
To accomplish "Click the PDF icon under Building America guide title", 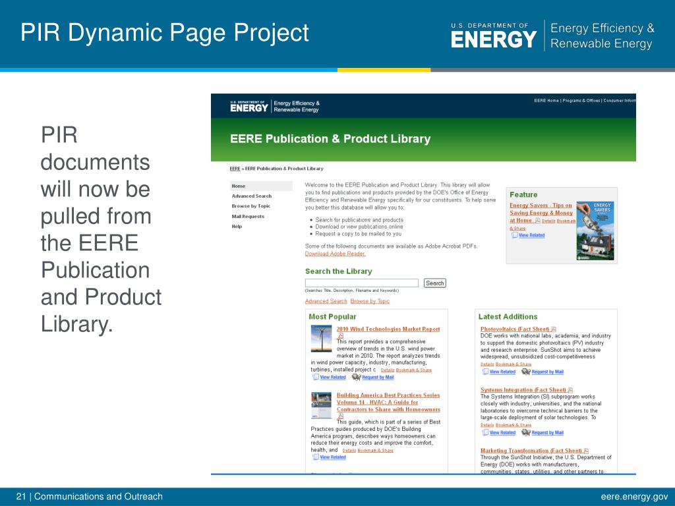I will click(340, 416).
